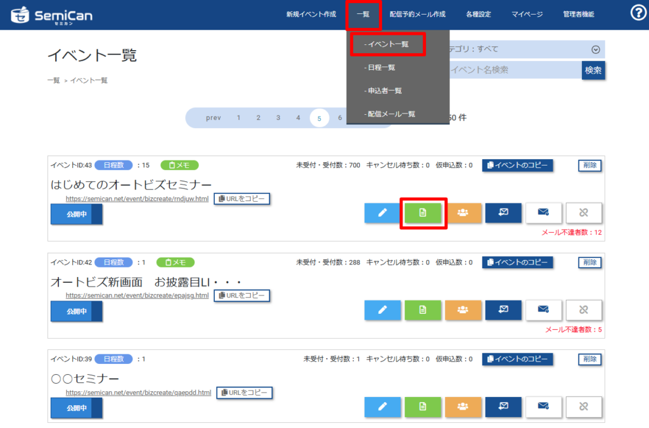The width and height of the screenshot is (649, 428).
Task: Click 日程数 badge for event ID 43
Action: tap(113, 165)
